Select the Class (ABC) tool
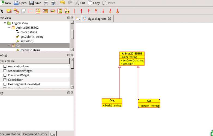 tap(38, 11)
